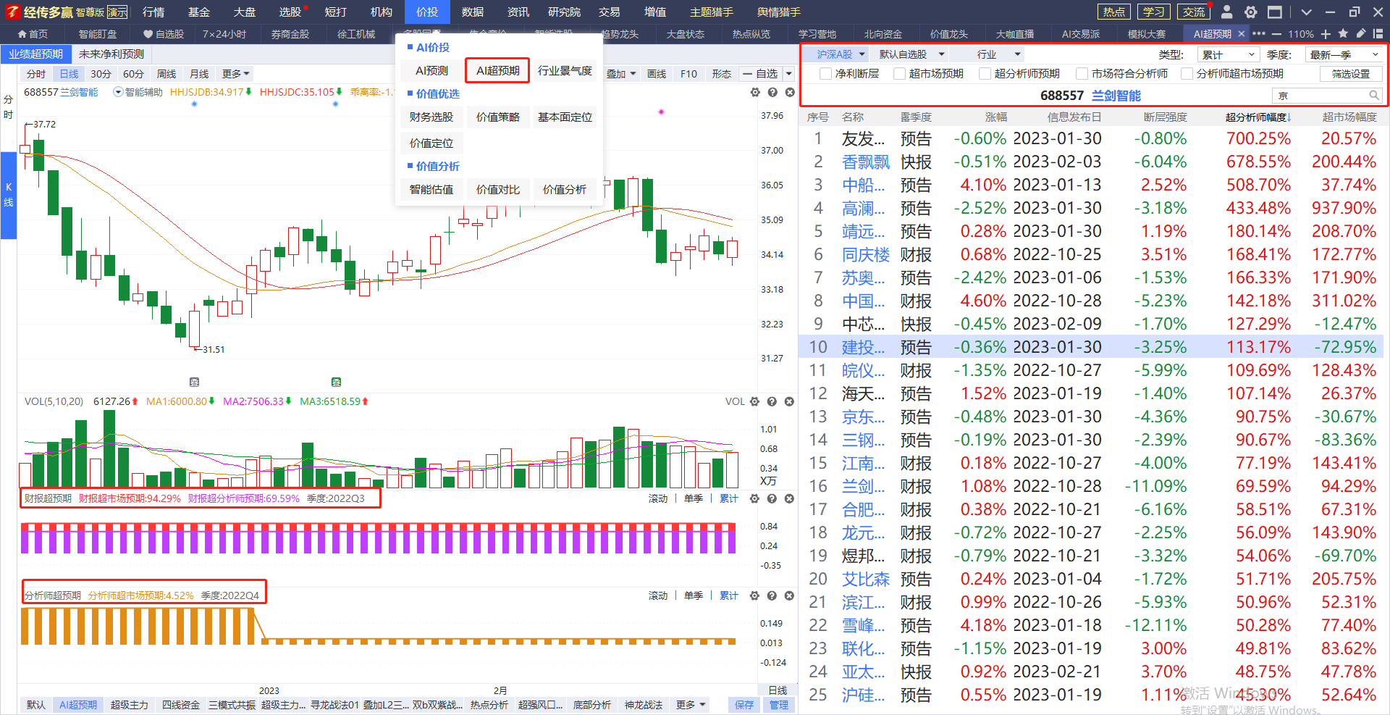This screenshot has width=1390, height=715.
Task: Open the 沪深A股 dropdown
Action: pyautogui.click(x=837, y=54)
